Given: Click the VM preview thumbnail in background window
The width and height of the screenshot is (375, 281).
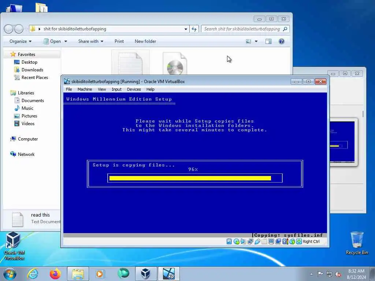Looking at the screenshot, I should (x=342, y=142).
